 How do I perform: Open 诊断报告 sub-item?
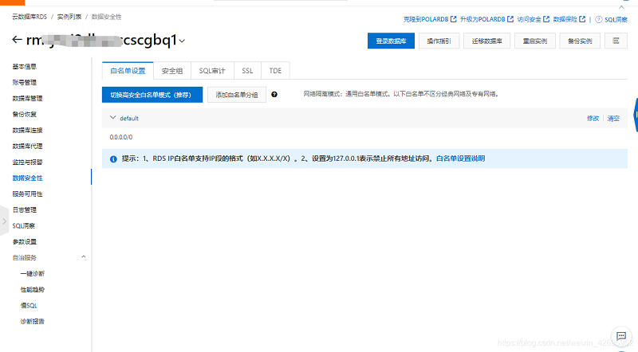[x=33, y=322]
